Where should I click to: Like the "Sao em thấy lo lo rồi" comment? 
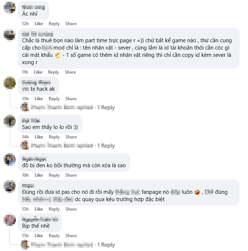[x=39, y=137]
